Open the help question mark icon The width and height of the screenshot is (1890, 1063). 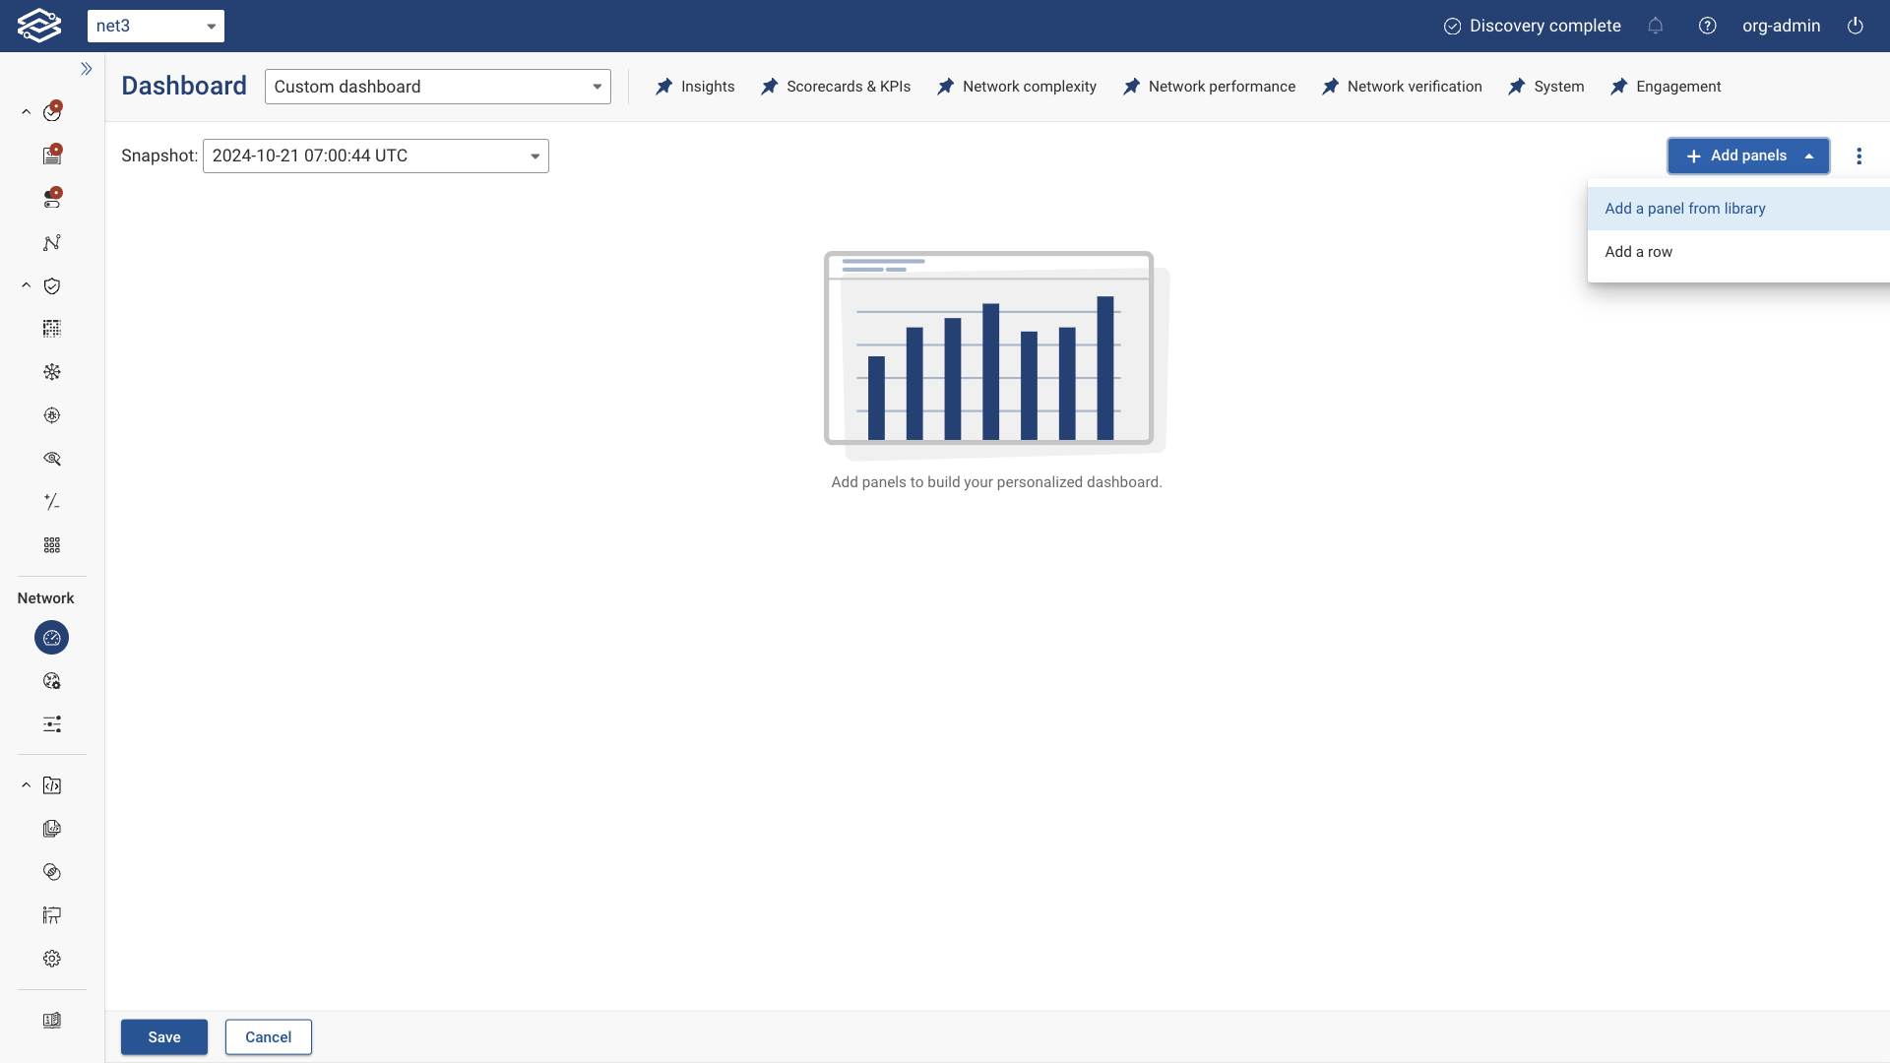pos(1707,26)
